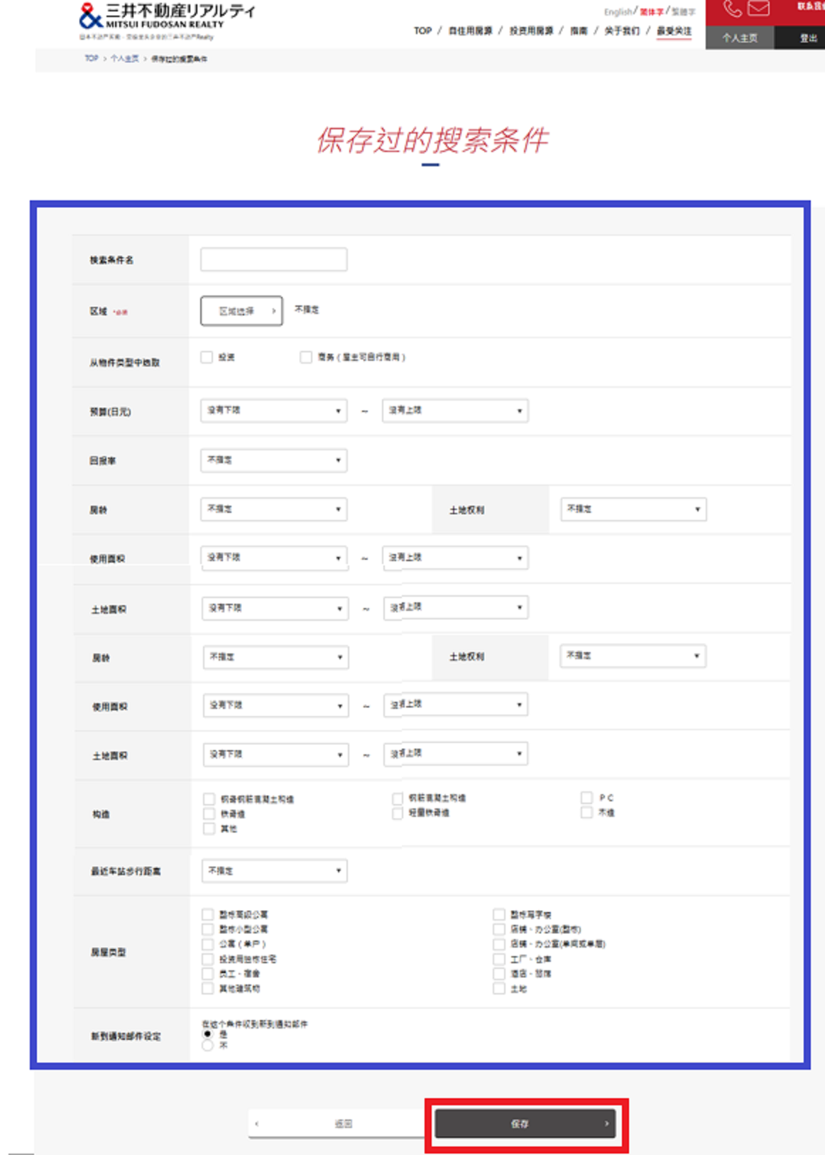Open the 预算 lower limit dropdown

click(273, 411)
